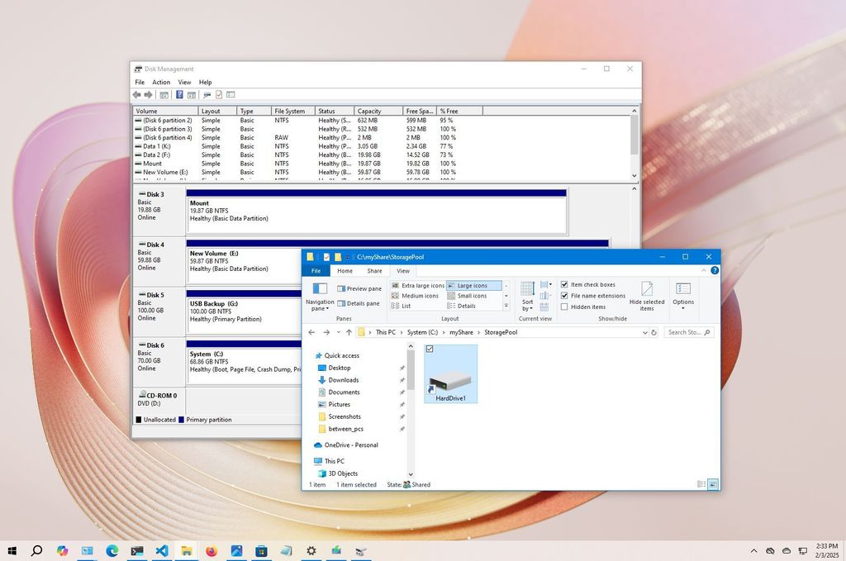The height and width of the screenshot is (561, 846).
Task: Click the back arrow in Disk Management toolbar
Action: pyautogui.click(x=137, y=95)
